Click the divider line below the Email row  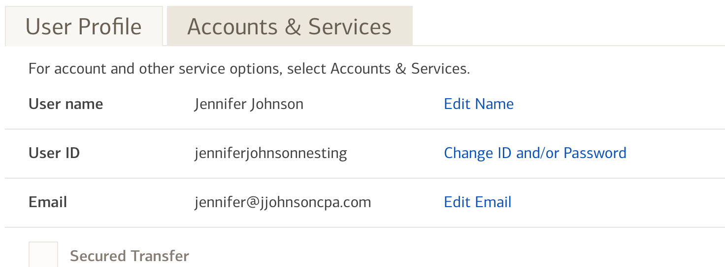(x=364, y=227)
